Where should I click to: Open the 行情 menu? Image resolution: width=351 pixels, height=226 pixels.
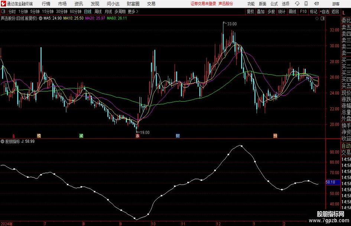(46, 4)
